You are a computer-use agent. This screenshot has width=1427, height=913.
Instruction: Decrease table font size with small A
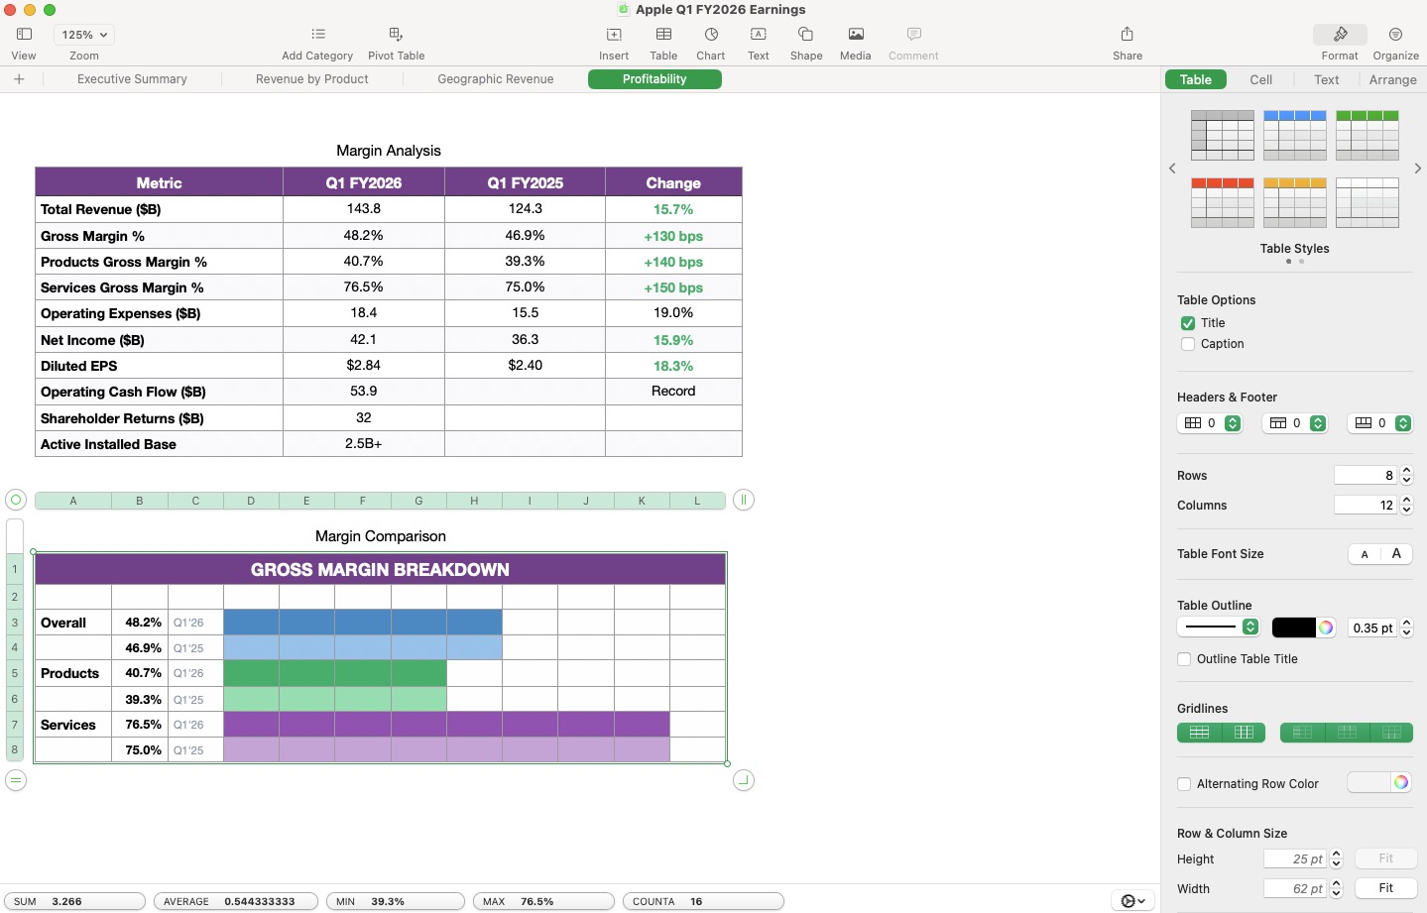coord(1365,554)
